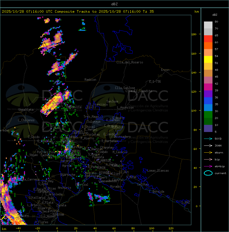The width and height of the screenshot is (229, 232).
Task: Click the M_Caseros place label
Action: coord(120,152)
